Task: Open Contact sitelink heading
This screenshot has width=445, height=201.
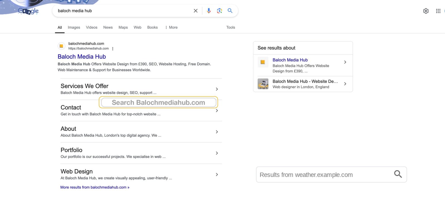Action: tap(71, 107)
